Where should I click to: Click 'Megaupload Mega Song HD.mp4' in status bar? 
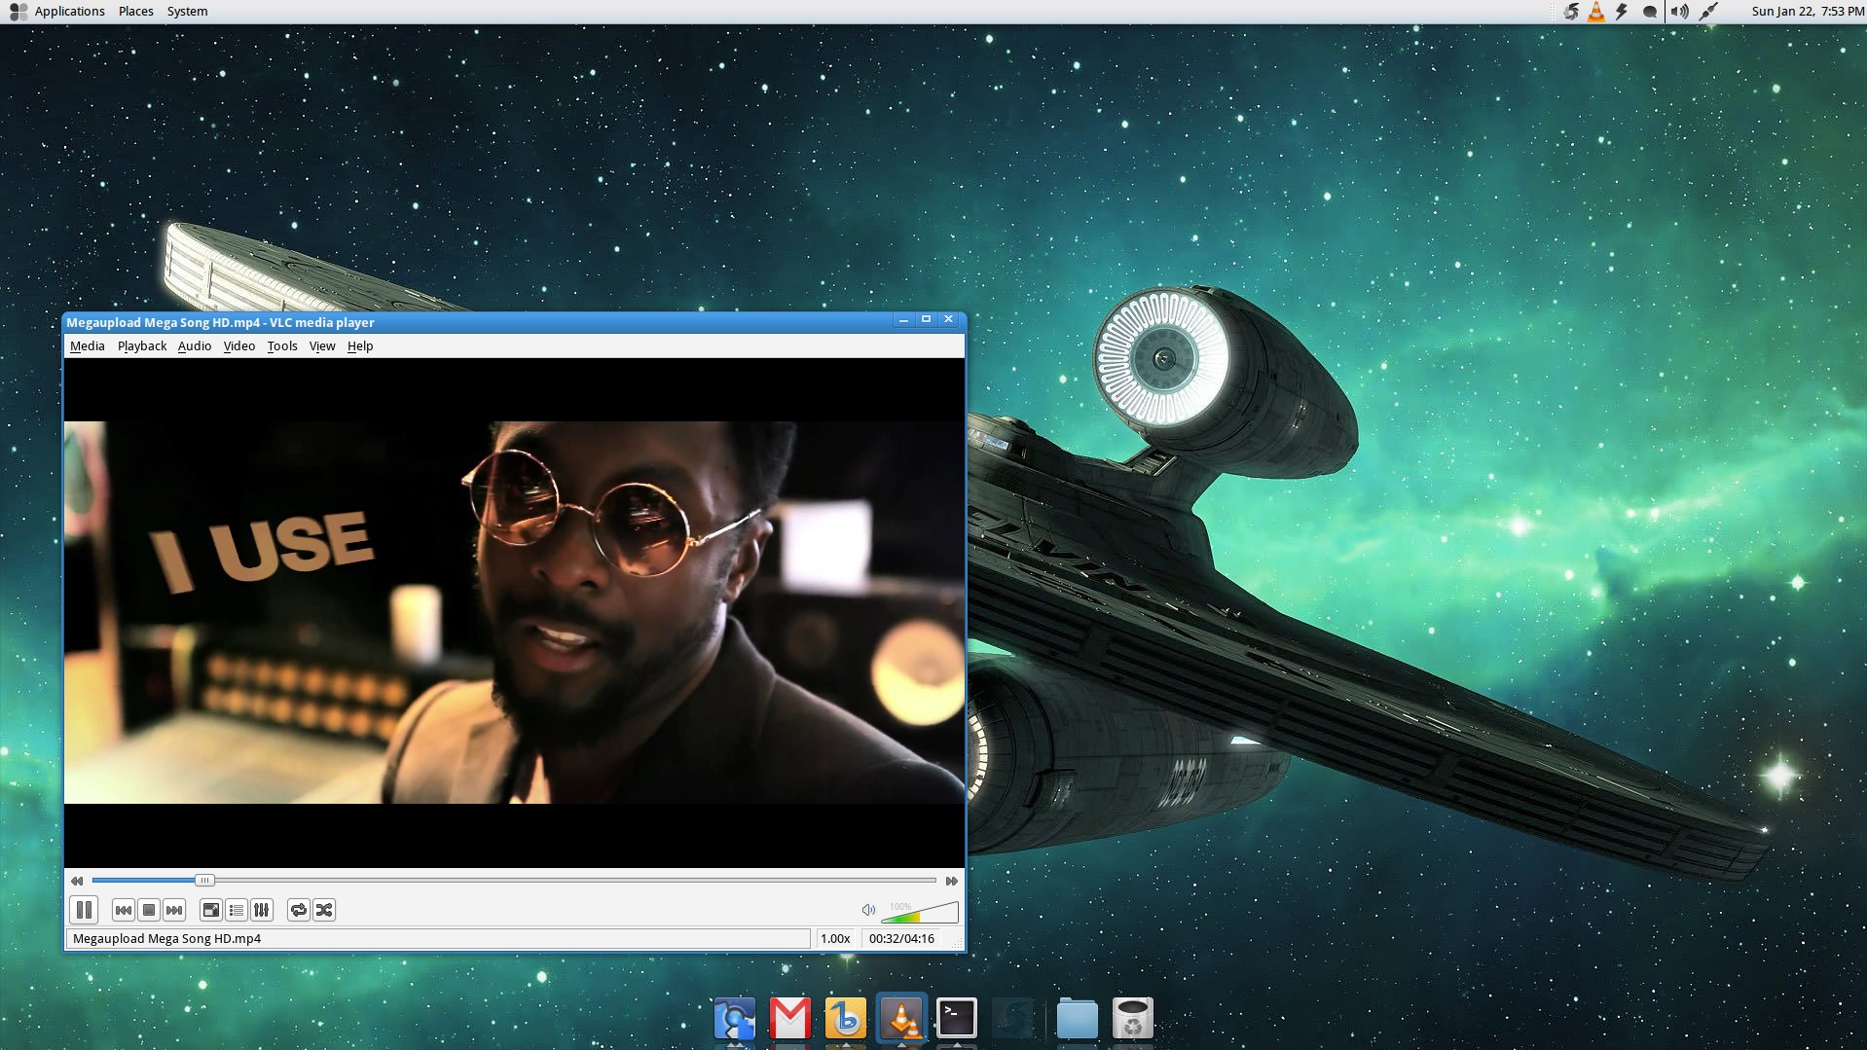tap(166, 938)
